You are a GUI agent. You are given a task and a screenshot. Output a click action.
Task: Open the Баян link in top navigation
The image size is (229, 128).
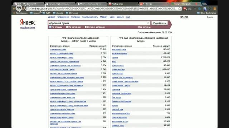click(x=112, y=17)
